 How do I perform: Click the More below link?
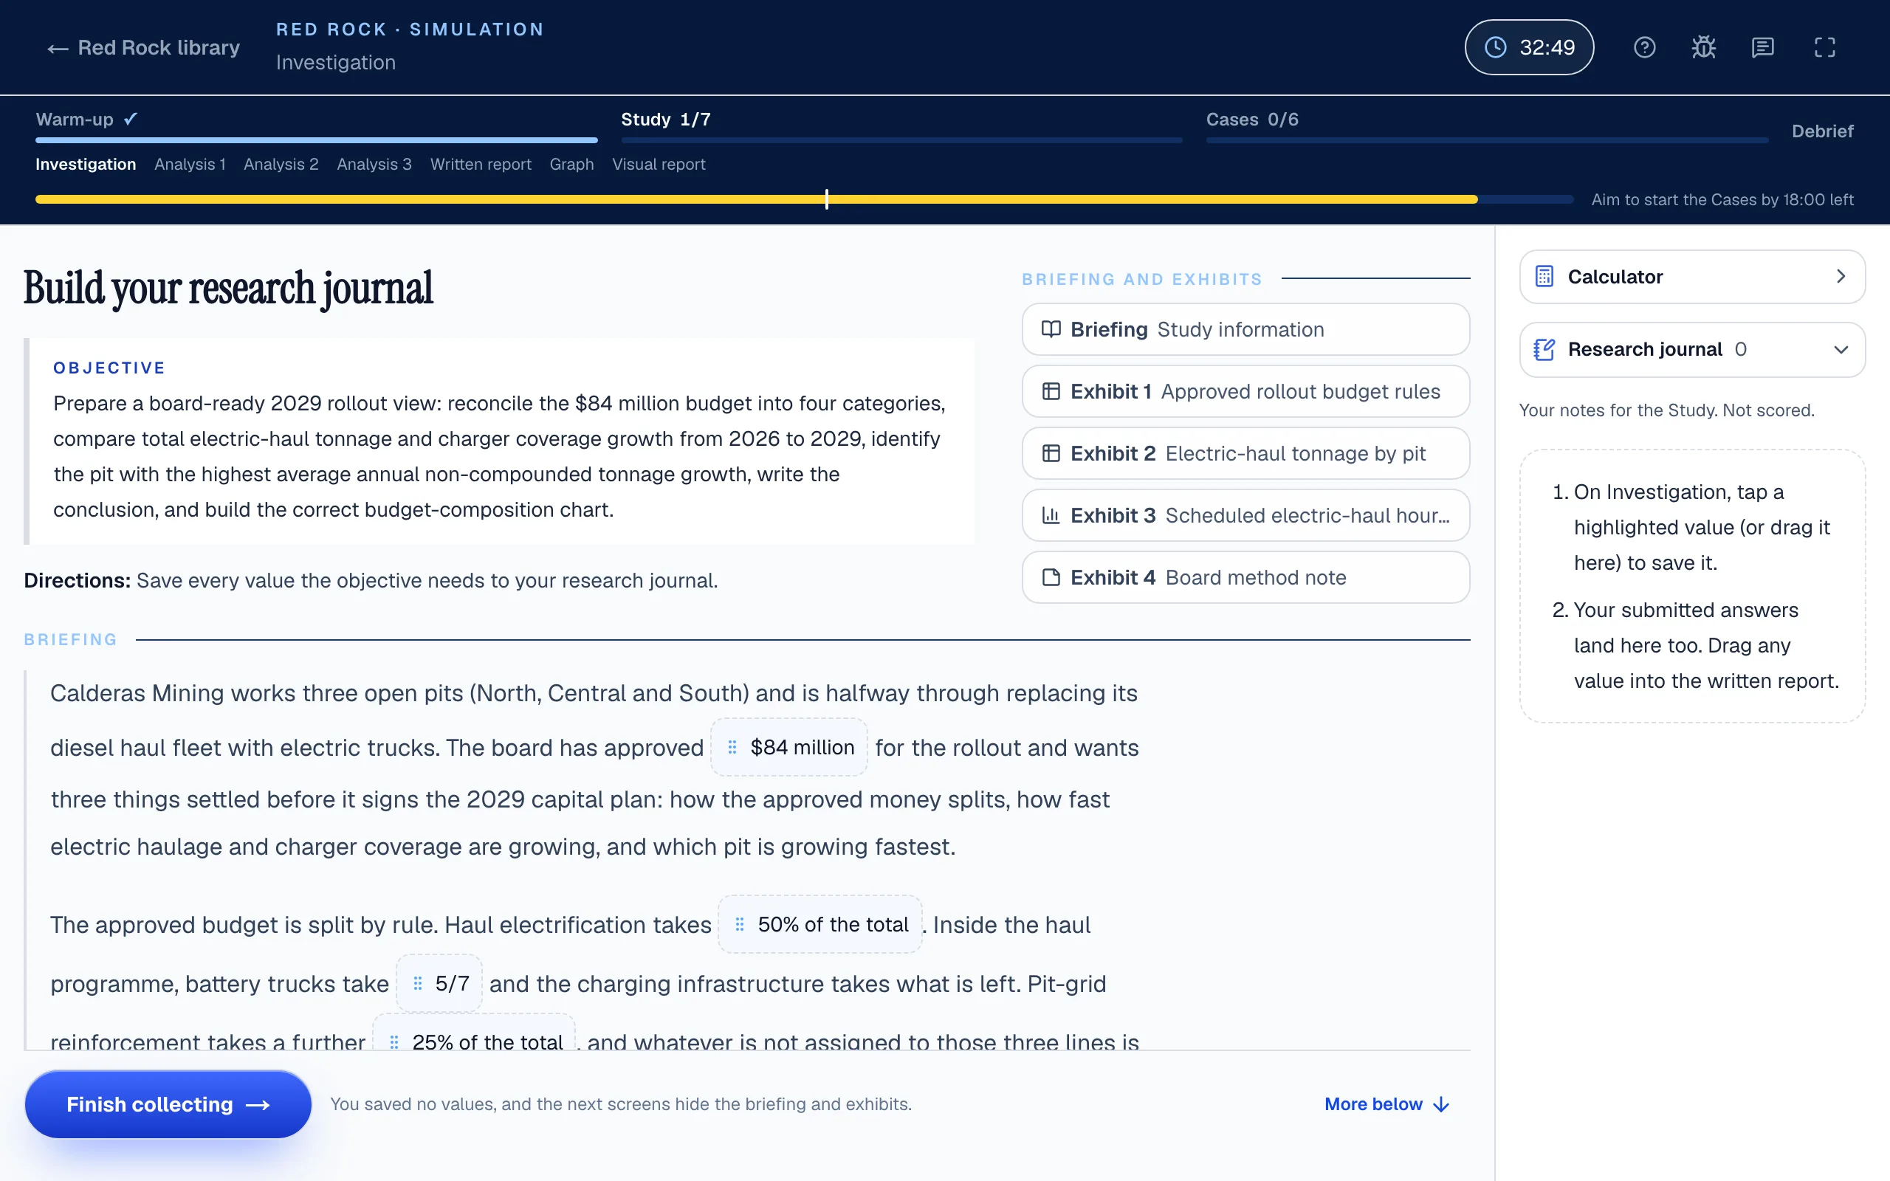1387,1104
